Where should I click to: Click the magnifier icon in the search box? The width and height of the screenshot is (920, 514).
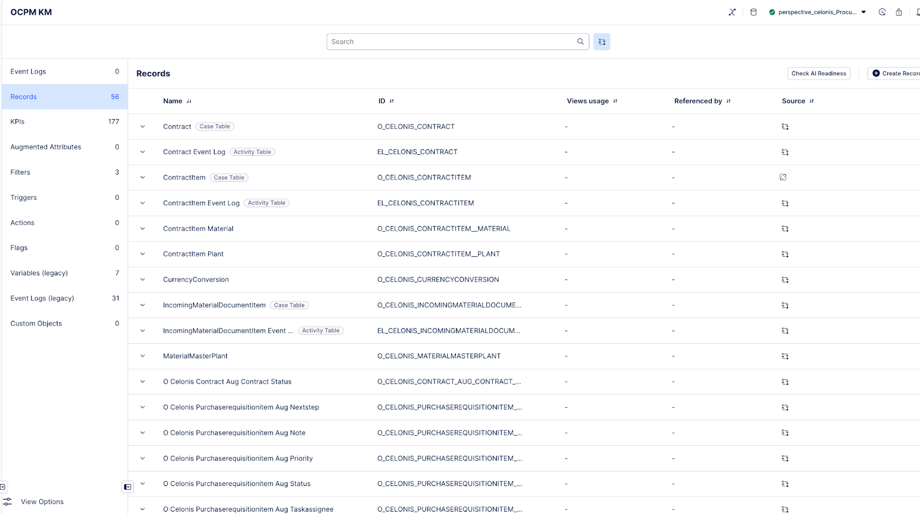[x=580, y=41]
